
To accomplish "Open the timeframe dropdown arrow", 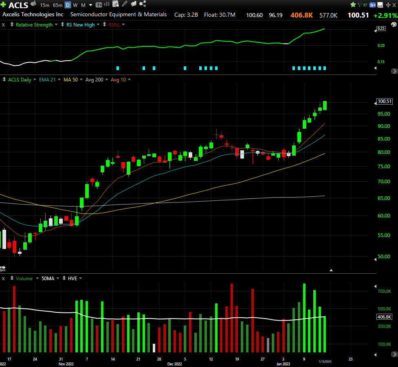I will [90, 5].
